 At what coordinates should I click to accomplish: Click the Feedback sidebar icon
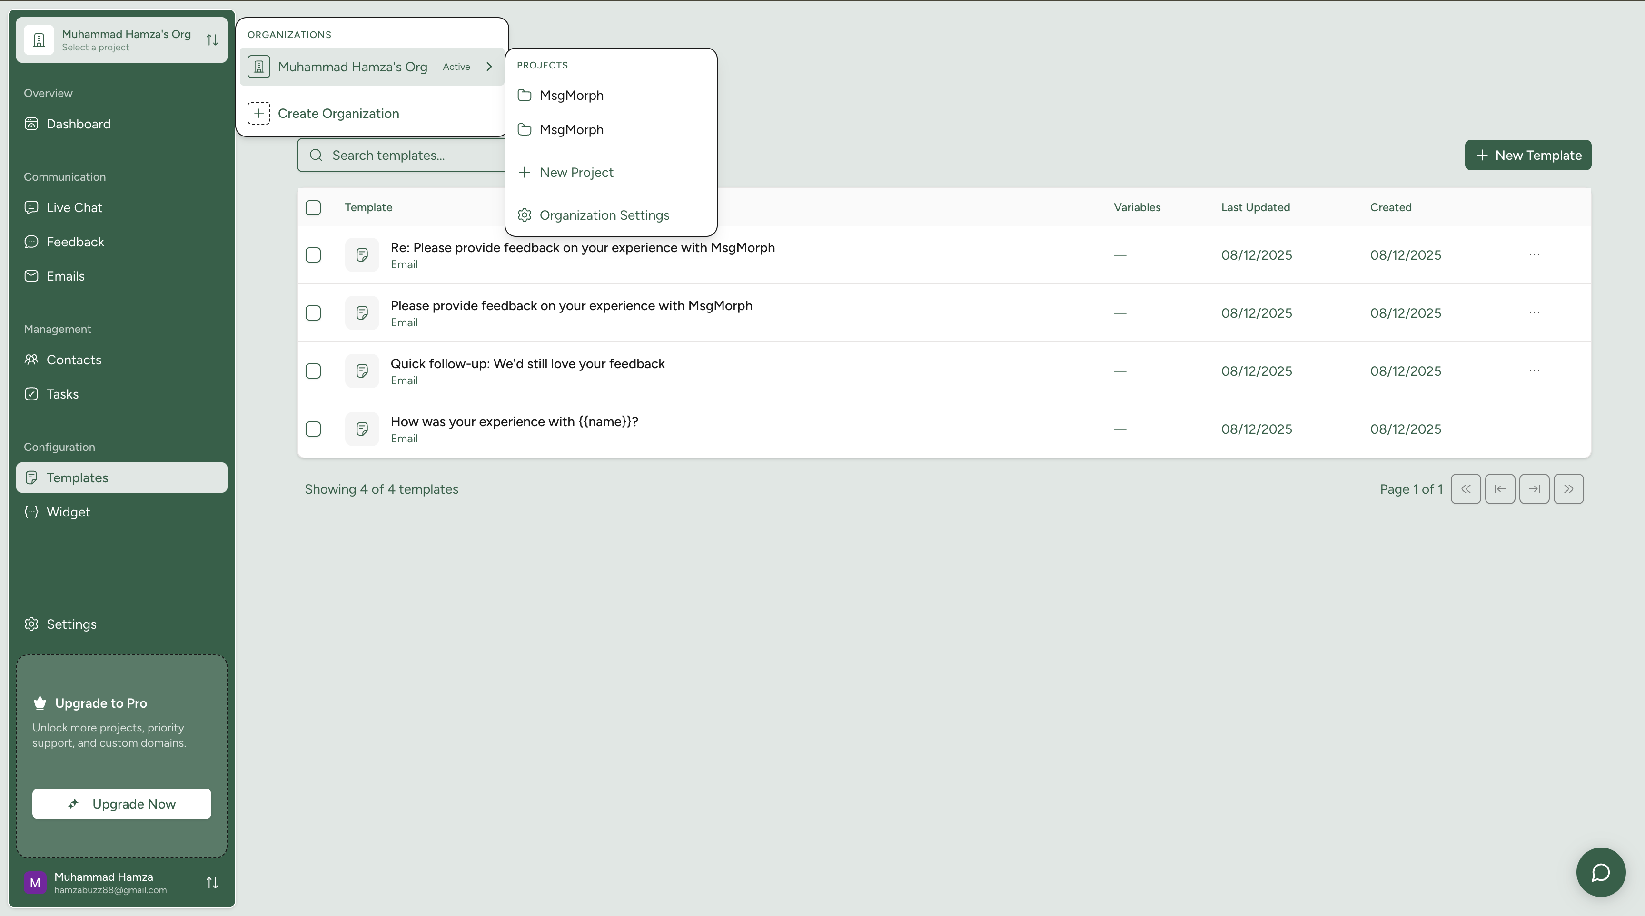[x=31, y=242]
